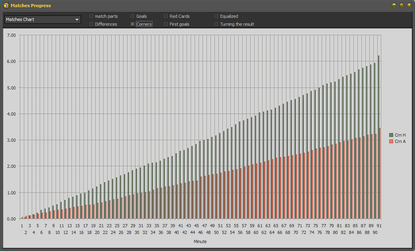415x251 pixels.
Task: Click the Crn H legend label
Action: point(400,135)
